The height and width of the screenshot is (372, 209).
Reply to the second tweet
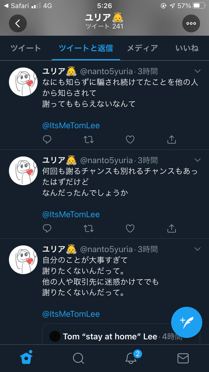(47, 228)
